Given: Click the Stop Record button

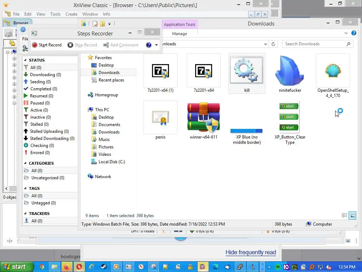Looking at the screenshot, I should tap(82, 45).
